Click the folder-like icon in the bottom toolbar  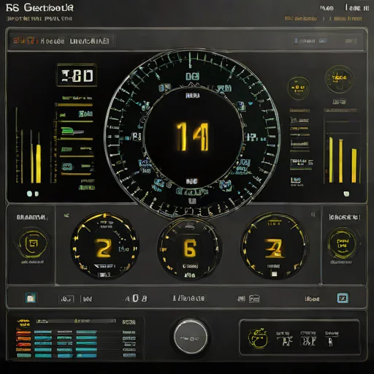[x=254, y=298]
